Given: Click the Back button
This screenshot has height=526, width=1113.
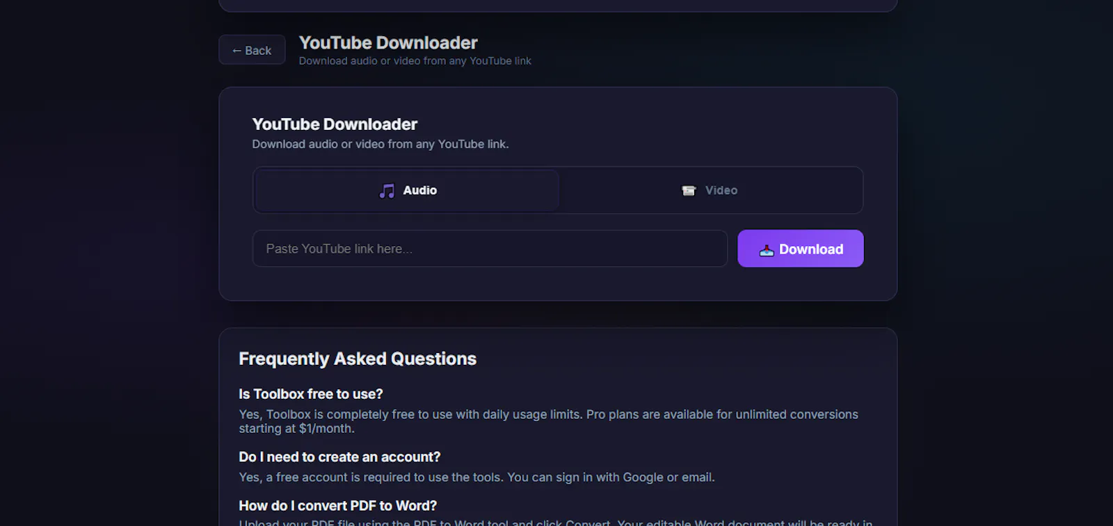Looking at the screenshot, I should click(252, 50).
